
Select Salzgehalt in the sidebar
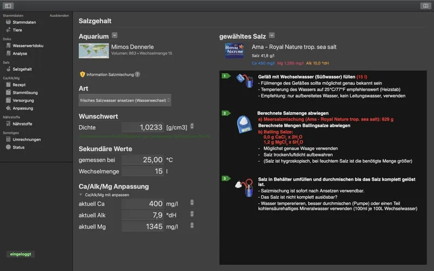[22, 69]
